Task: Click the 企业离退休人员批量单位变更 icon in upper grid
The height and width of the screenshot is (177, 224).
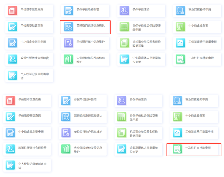Action: point(124,59)
